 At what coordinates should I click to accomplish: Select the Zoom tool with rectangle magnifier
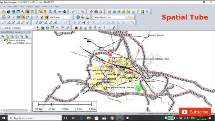(x=41, y=12)
